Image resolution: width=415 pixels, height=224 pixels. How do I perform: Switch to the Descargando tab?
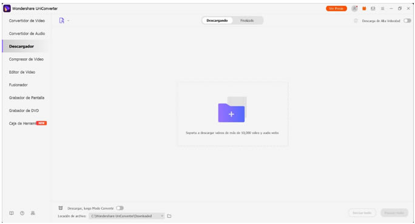(217, 21)
